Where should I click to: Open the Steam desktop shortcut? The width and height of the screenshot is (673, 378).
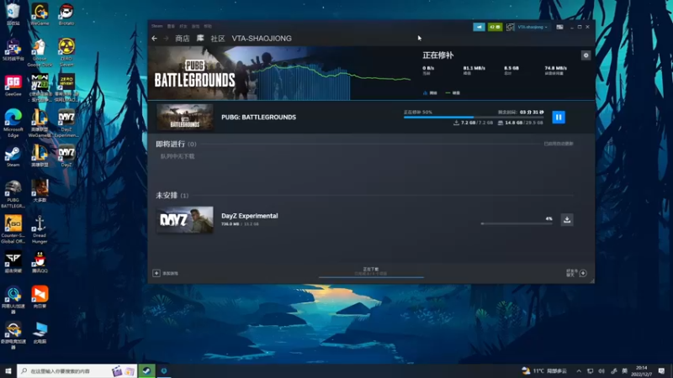[x=13, y=156]
